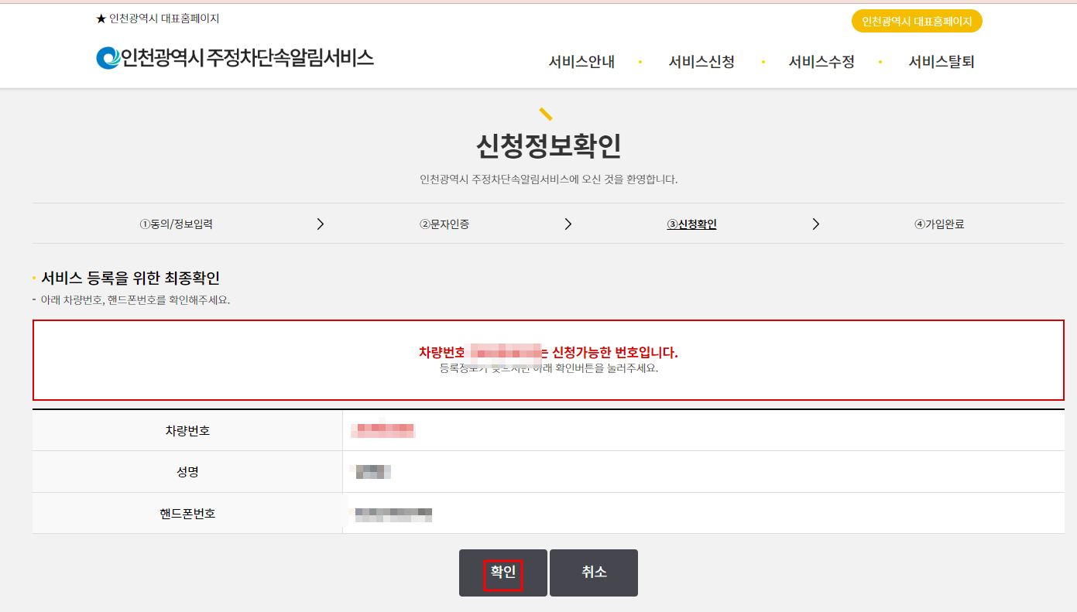Open the 서비스안내 navigation menu
Image resolution: width=1077 pixels, height=612 pixels.
(x=581, y=62)
